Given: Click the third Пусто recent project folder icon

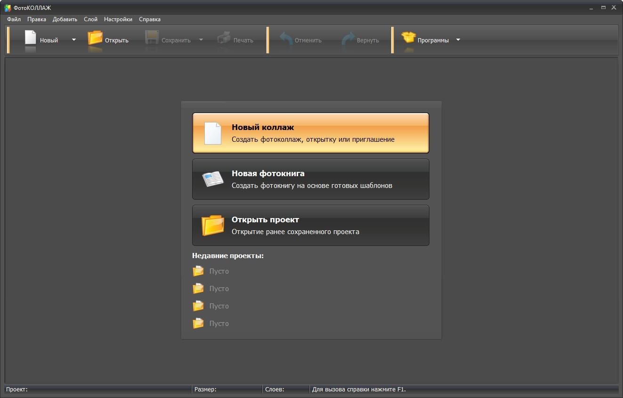Looking at the screenshot, I should coord(198,306).
